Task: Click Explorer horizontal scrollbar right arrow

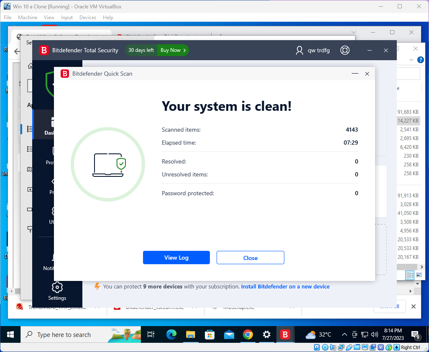Action: (421, 267)
